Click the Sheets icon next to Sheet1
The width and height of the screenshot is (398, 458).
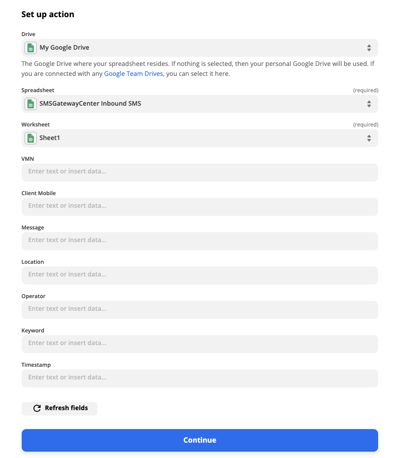[x=31, y=138]
